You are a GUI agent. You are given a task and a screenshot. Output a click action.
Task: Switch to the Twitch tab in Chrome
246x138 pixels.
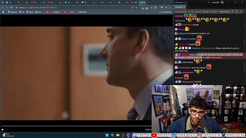pos(85,2)
